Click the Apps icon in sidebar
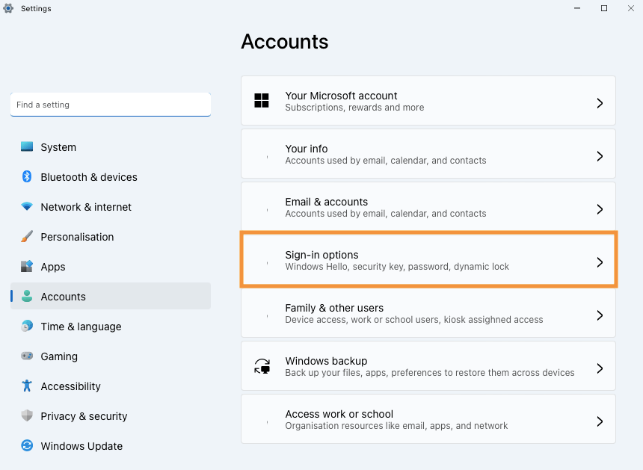 pyautogui.click(x=27, y=267)
